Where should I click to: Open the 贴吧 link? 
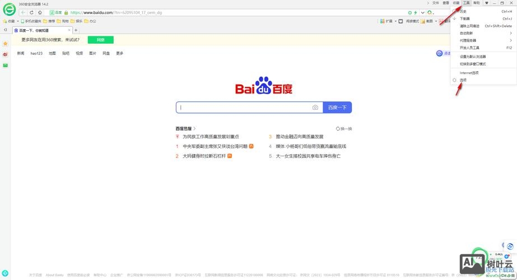(x=66, y=53)
